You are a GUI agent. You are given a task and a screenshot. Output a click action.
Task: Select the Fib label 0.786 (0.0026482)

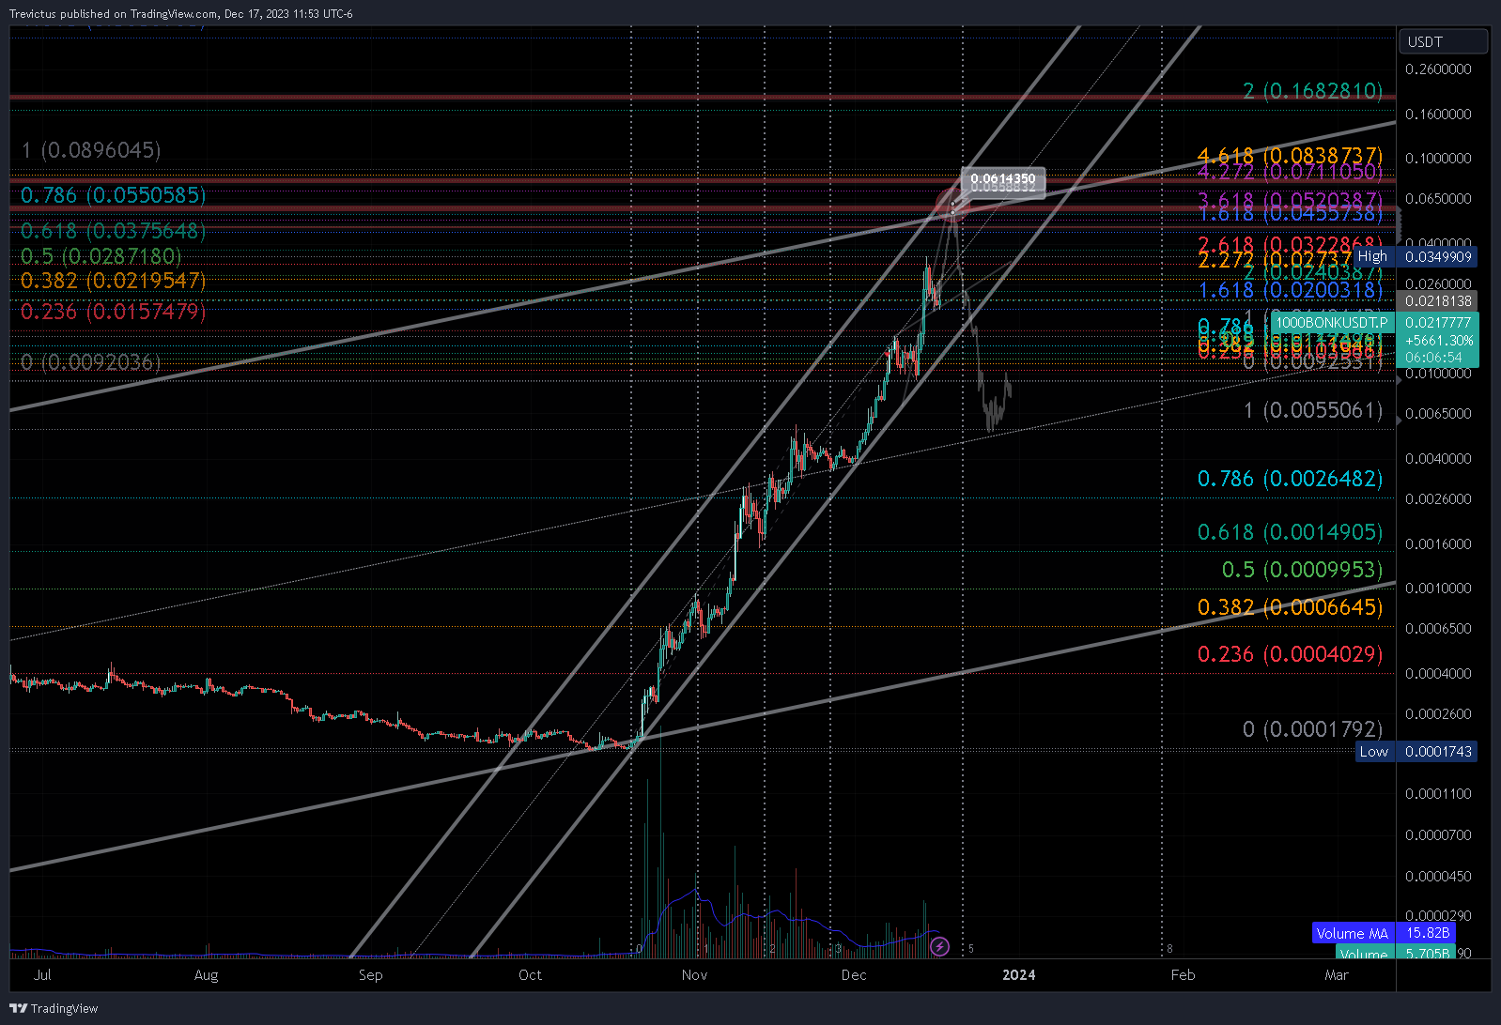point(1290,479)
